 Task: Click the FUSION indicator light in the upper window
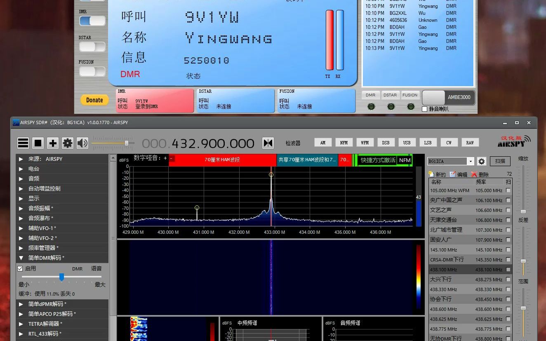[x=411, y=106]
